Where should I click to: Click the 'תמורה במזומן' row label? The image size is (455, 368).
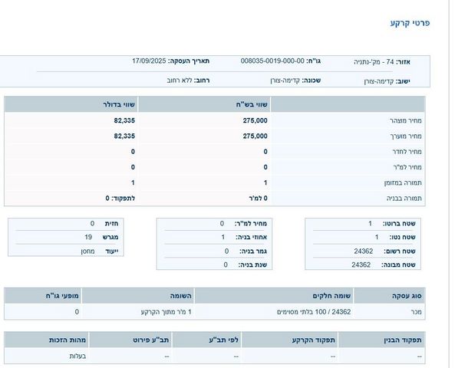[403, 183]
